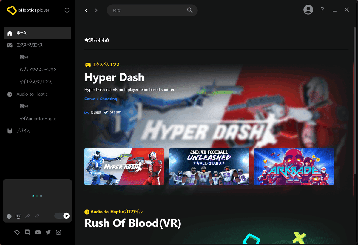Go back with the left arrow

point(86,10)
